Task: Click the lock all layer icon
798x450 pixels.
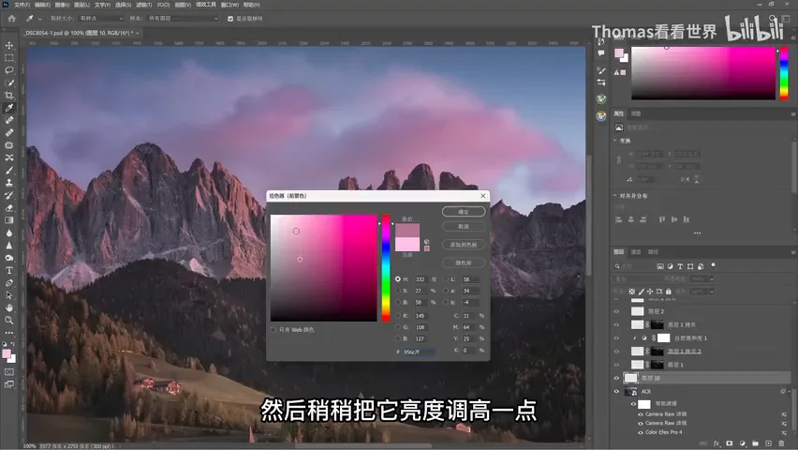Action: 669,292
